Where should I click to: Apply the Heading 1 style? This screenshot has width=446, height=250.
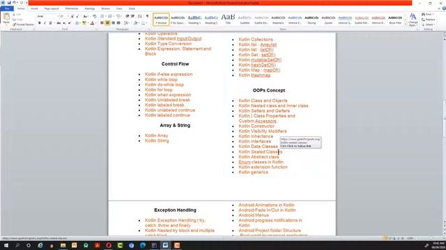point(194,19)
